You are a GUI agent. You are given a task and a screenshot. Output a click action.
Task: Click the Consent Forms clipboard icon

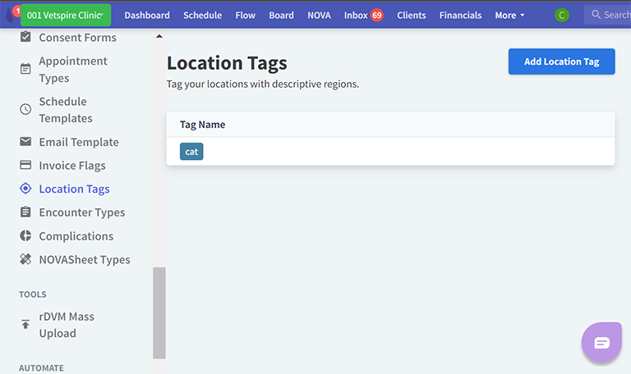25,38
